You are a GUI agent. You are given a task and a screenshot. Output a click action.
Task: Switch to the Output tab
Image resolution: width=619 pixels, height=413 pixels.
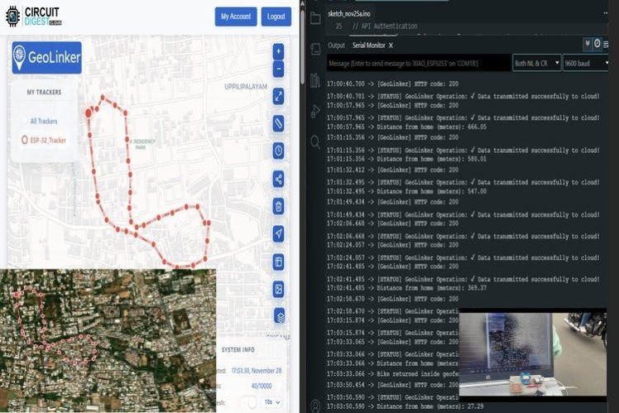tap(336, 46)
